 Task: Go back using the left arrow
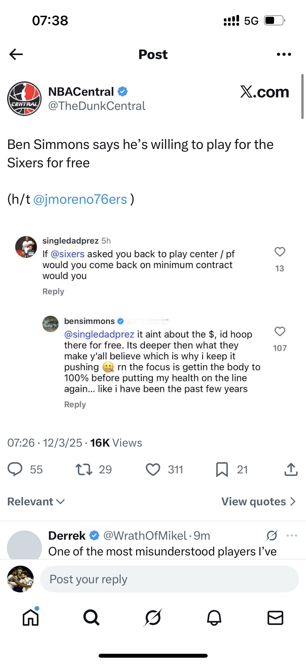pyautogui.click(x=16, y=54)
